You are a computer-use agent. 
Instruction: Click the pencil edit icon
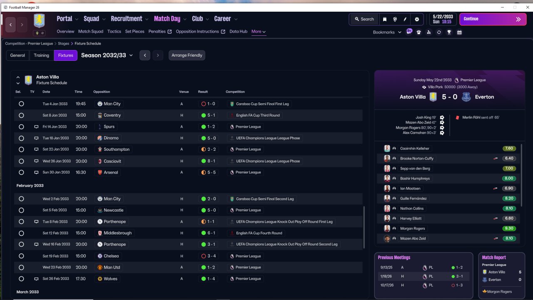405,19
